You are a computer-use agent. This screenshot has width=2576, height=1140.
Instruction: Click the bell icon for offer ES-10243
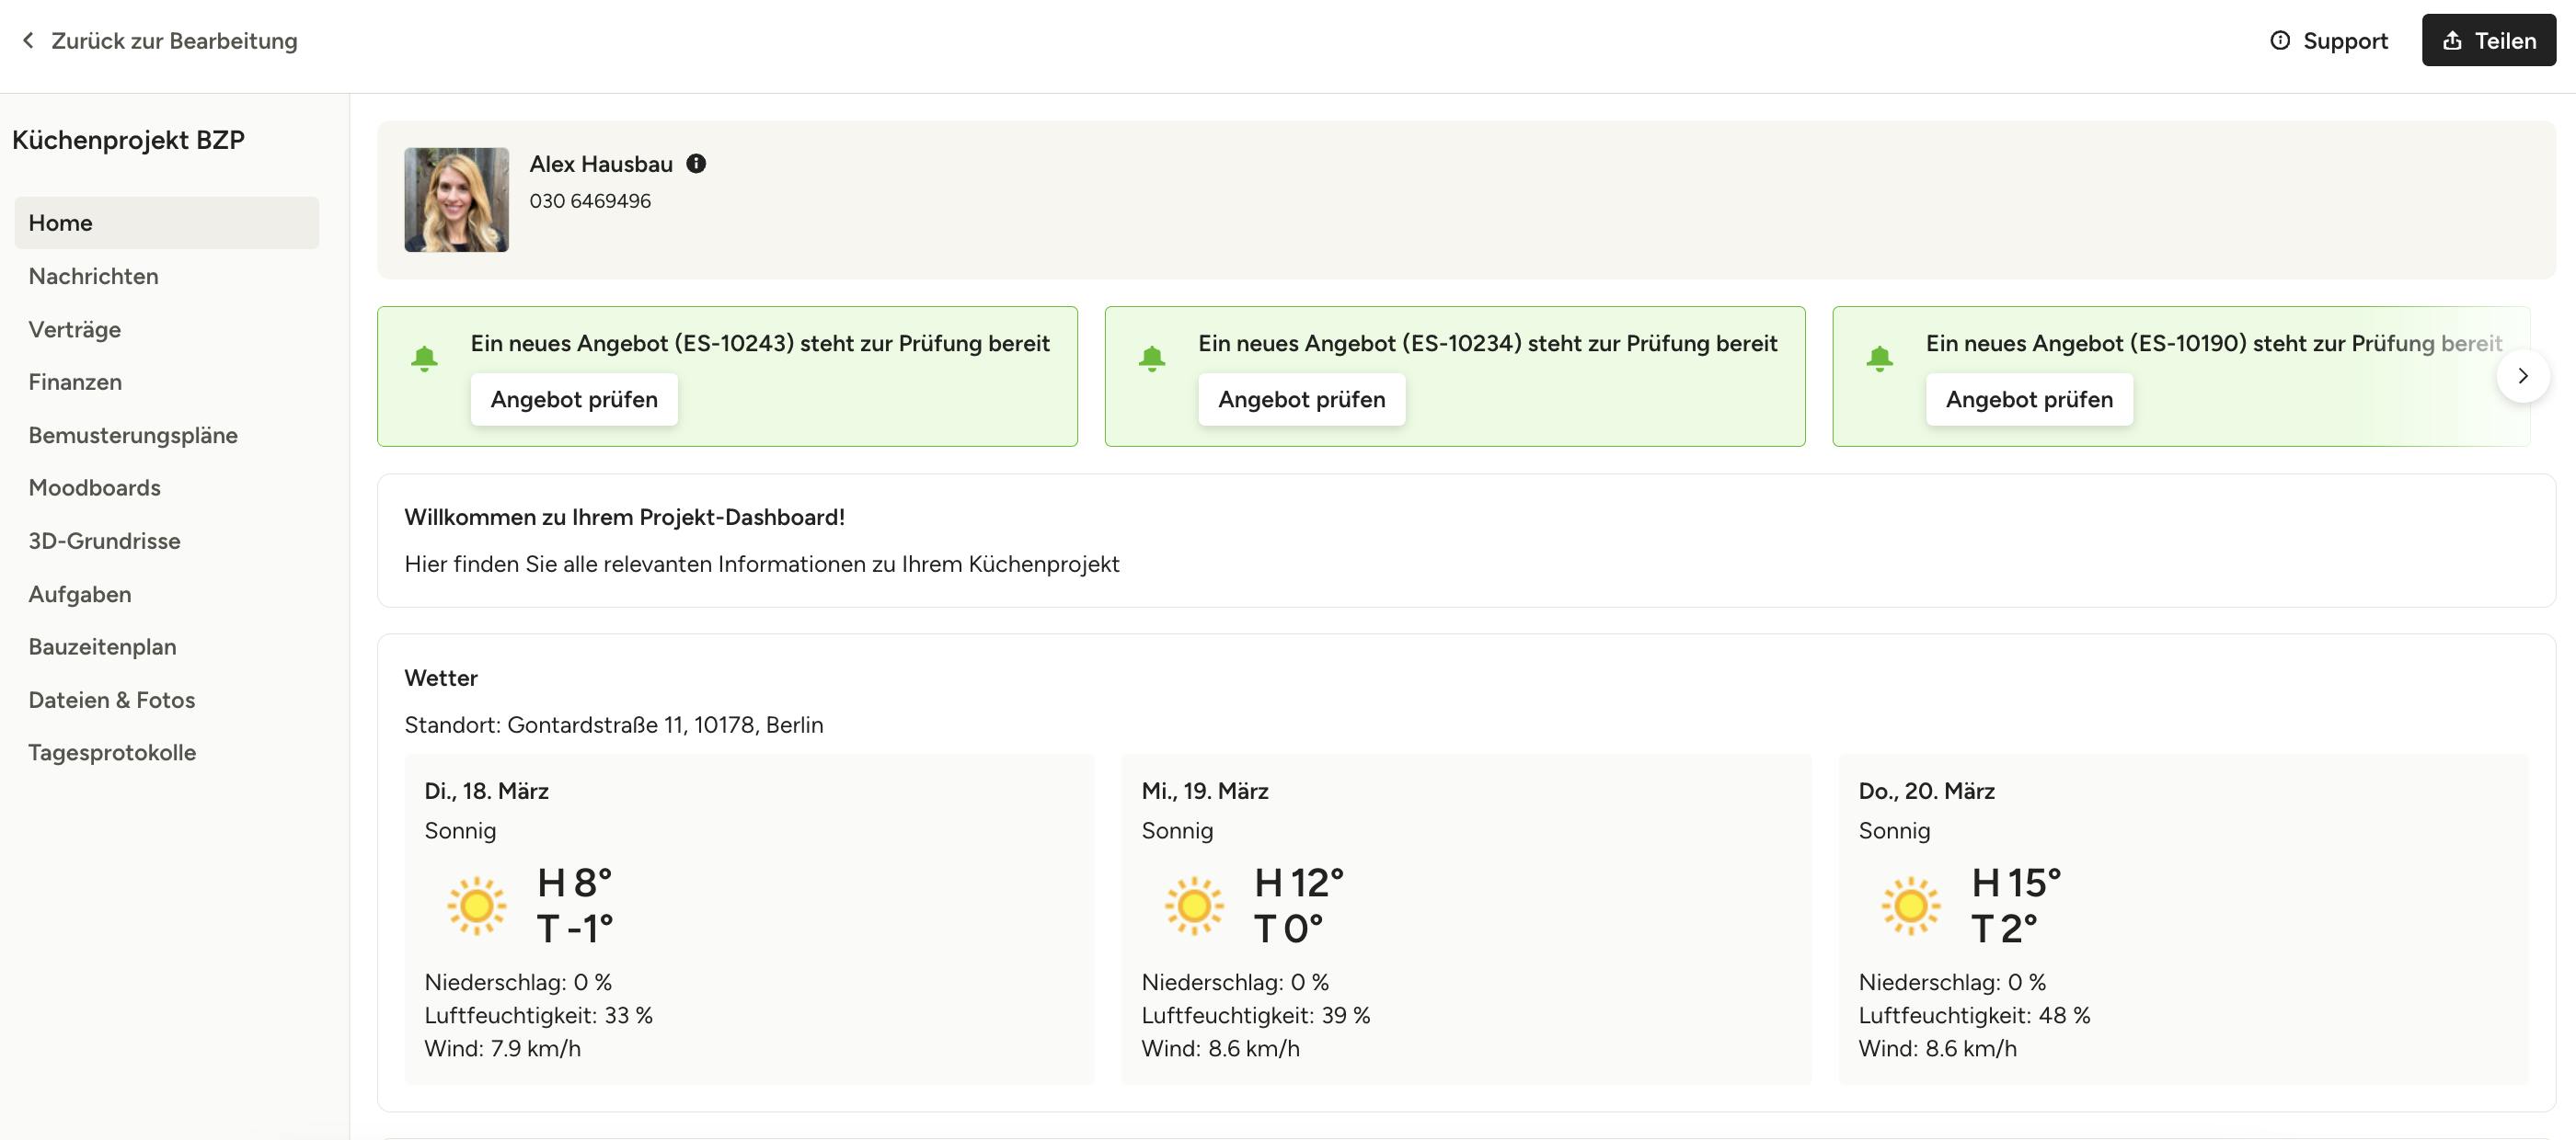[424, 358]
